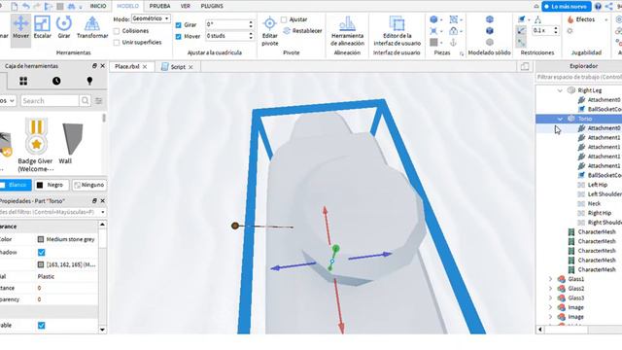
Task: Open Editor de la interfaz de usuario
Action: pos(397,31)
